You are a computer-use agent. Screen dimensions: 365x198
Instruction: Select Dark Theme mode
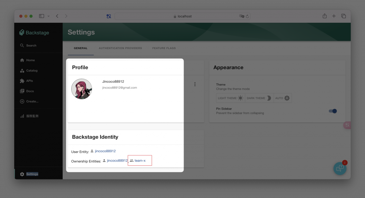pos(259,98)
